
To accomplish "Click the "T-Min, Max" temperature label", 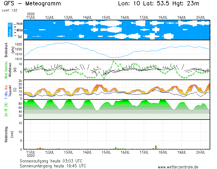I will click(6, 92).
